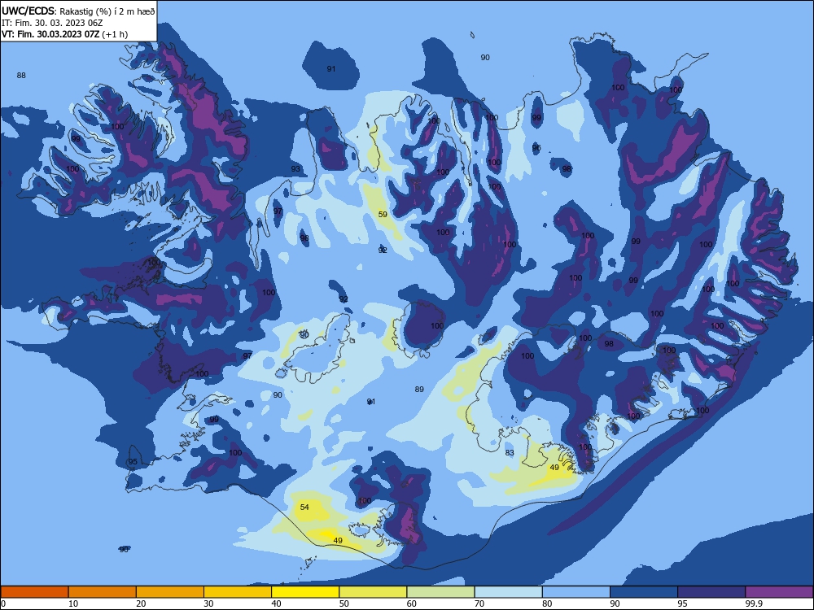Click the humidity value 59 on the map

pos(383,214)
